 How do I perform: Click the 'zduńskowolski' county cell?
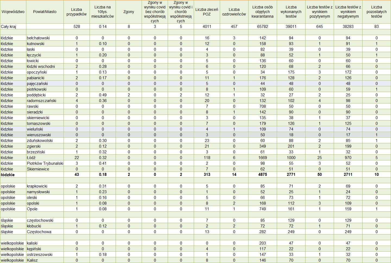coord(45,141)
